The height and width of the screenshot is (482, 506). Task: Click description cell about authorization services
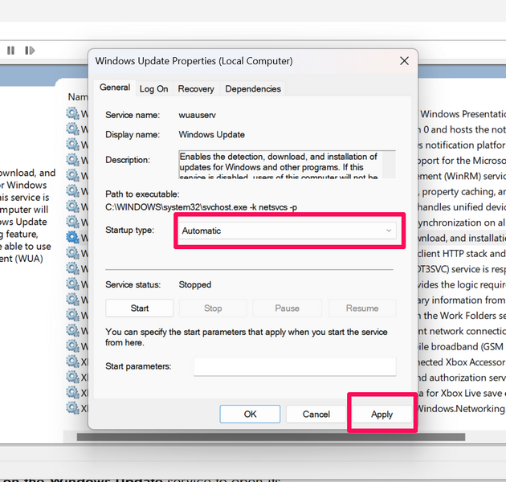coord(462,378)
